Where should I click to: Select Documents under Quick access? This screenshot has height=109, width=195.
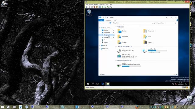point(106,35)
